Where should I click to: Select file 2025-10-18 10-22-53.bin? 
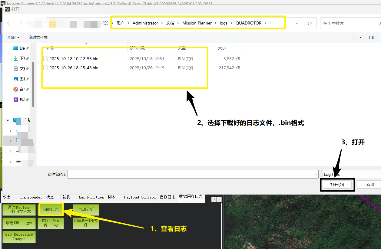[x=74, y=59]
